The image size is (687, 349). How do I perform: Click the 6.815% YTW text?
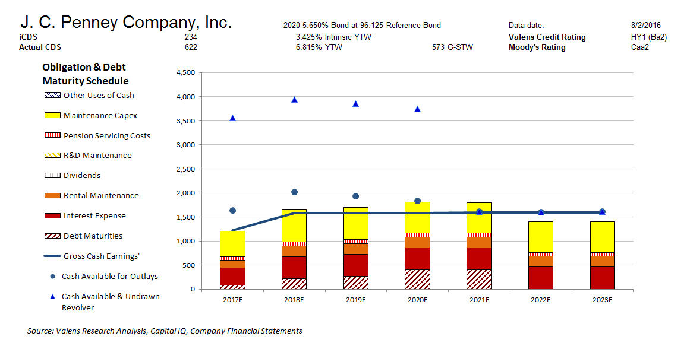click(319, 47)
